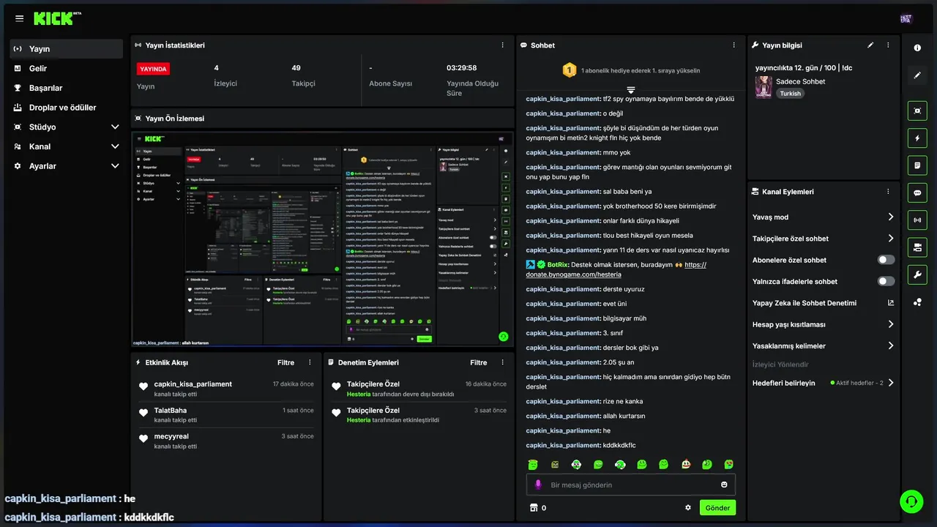Open the emoji picker in chat input
This screenshot has height=527, width=937.
(x=724, y=485)
